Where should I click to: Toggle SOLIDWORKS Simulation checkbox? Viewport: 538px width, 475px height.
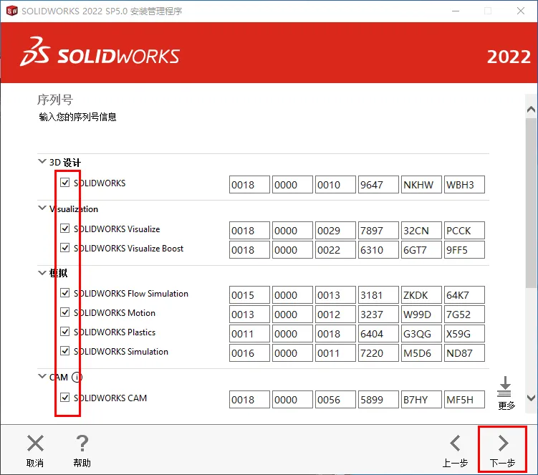tap(65, 351)
